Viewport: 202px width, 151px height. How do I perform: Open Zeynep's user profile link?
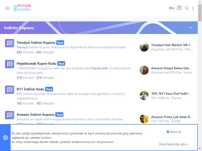(176, 98)
